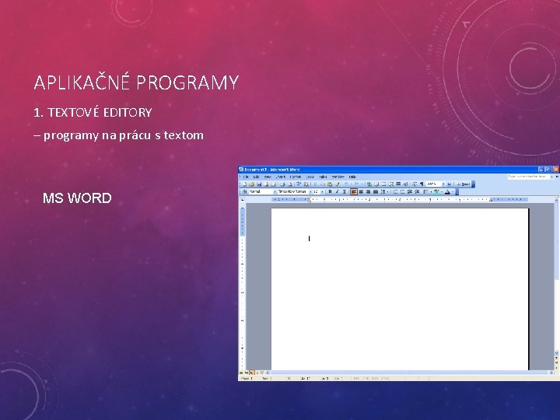The height and width of the screenshot is (420, 560).
Task: Click the tab selector beside the ruler
Action: point(243,200)
